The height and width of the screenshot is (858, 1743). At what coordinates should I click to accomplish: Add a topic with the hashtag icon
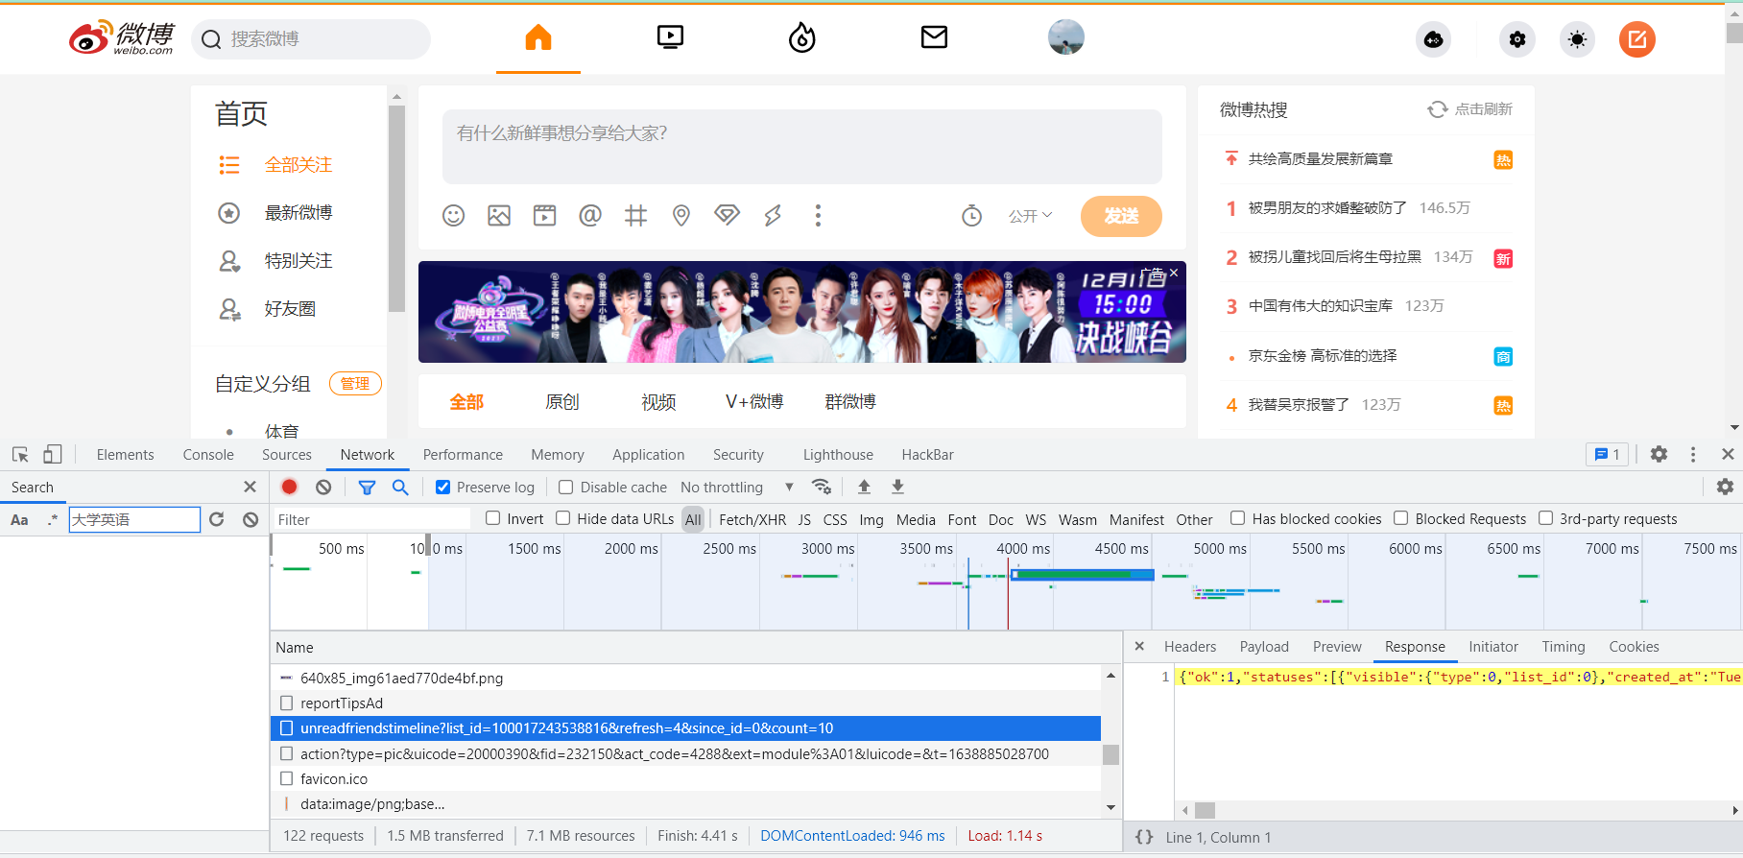click(635, 216)
